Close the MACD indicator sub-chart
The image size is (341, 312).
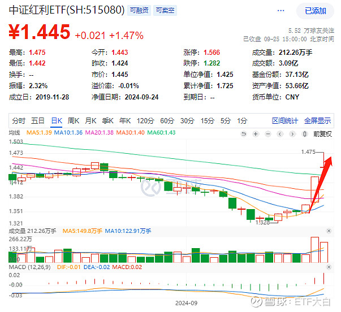[329, 267]
